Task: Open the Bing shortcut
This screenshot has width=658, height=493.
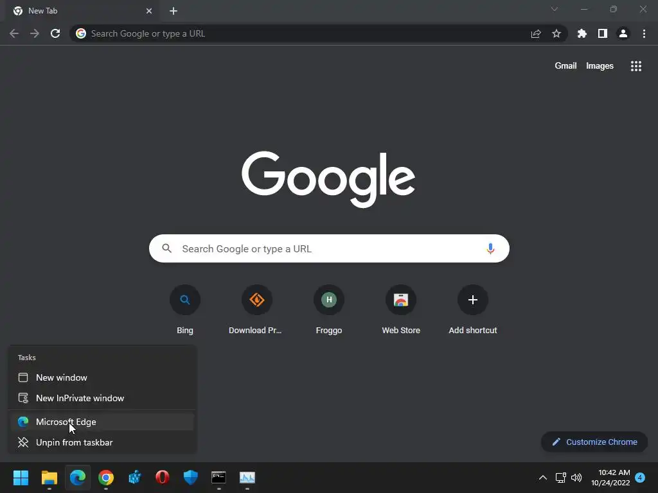Action: 185,310
